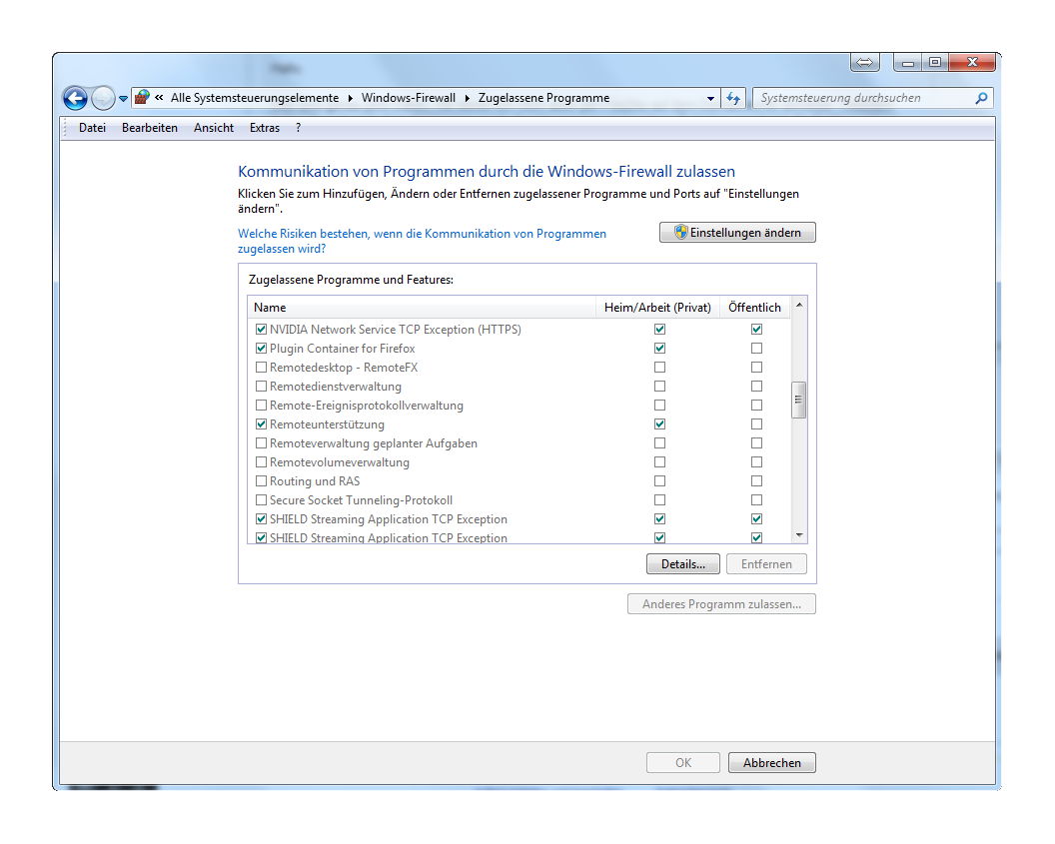This screenshot has height=844, width=1055.
Task: Click the Forward navigation arrow
Action: (x=103, y=98)
